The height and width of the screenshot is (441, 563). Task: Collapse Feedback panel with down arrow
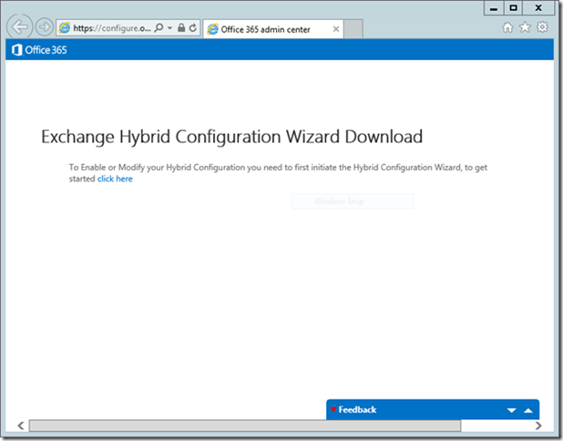pos(512,410)
